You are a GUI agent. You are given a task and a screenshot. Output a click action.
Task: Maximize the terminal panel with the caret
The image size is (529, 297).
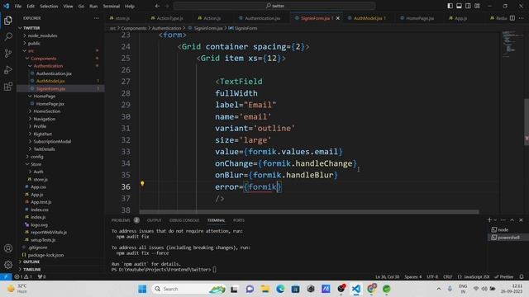coord(512,220)
